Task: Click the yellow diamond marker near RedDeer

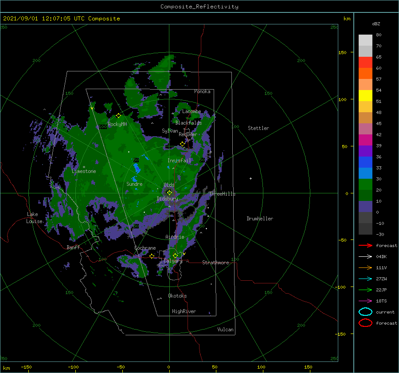Action: (182, 144)
